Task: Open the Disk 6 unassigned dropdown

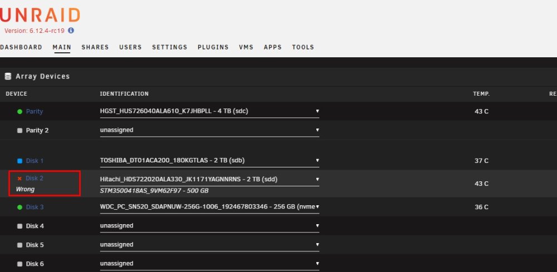Action: (209, 264)
